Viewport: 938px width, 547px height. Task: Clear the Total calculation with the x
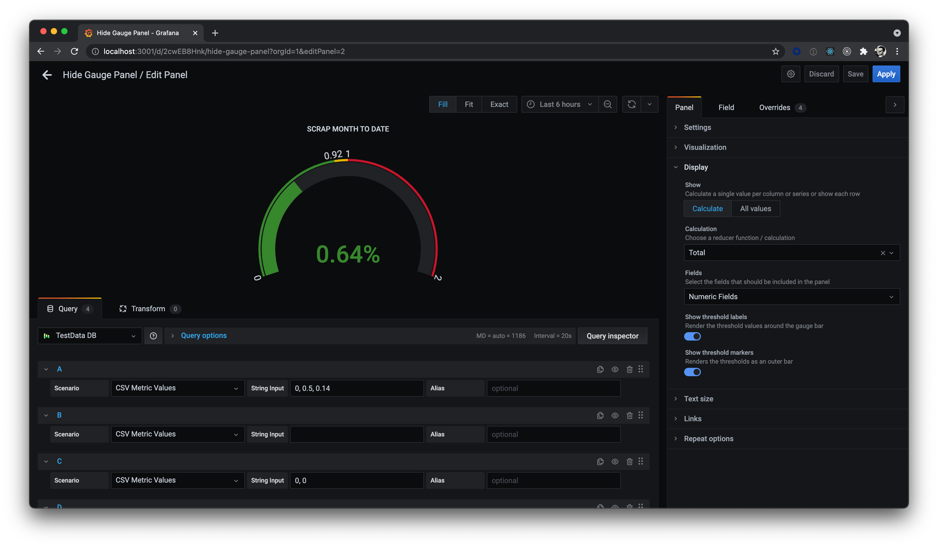883,253
